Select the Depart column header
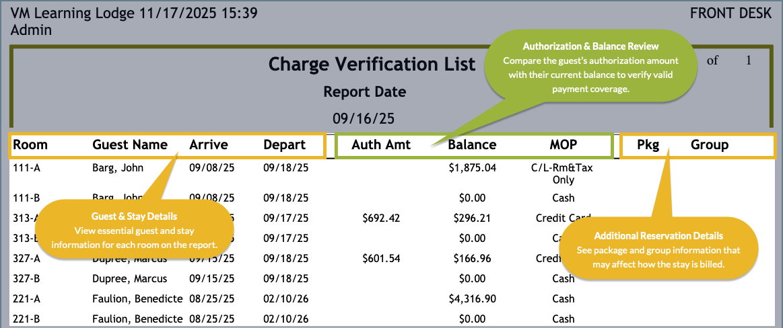This screenshot has width=783, height=328. 284,145
